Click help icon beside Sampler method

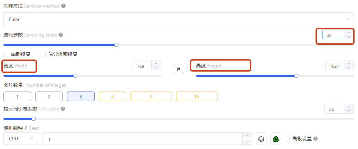tap(63, 6)
